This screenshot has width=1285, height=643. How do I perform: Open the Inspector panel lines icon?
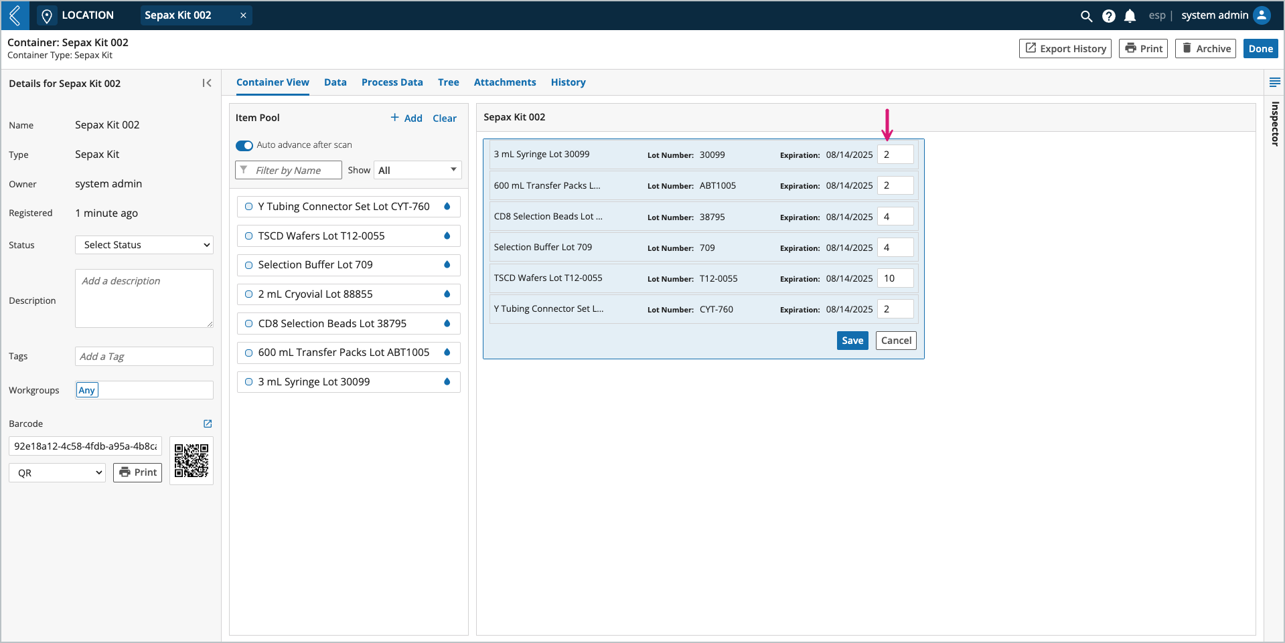click(1274, 82)
